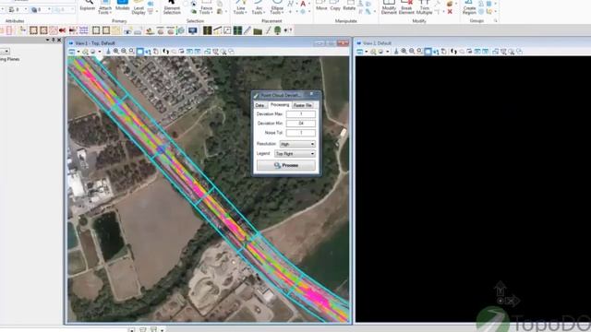Switch to the Data tab in dialog
This screenshot has width=591, height=332.
click(259, 105)
